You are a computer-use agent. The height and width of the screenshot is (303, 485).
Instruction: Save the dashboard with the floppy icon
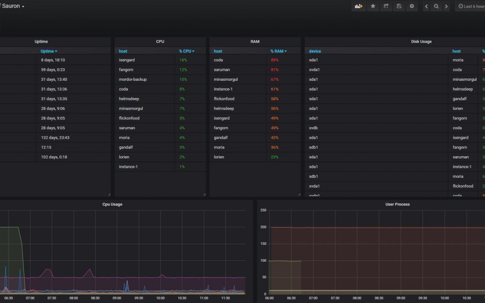point(399,6)
